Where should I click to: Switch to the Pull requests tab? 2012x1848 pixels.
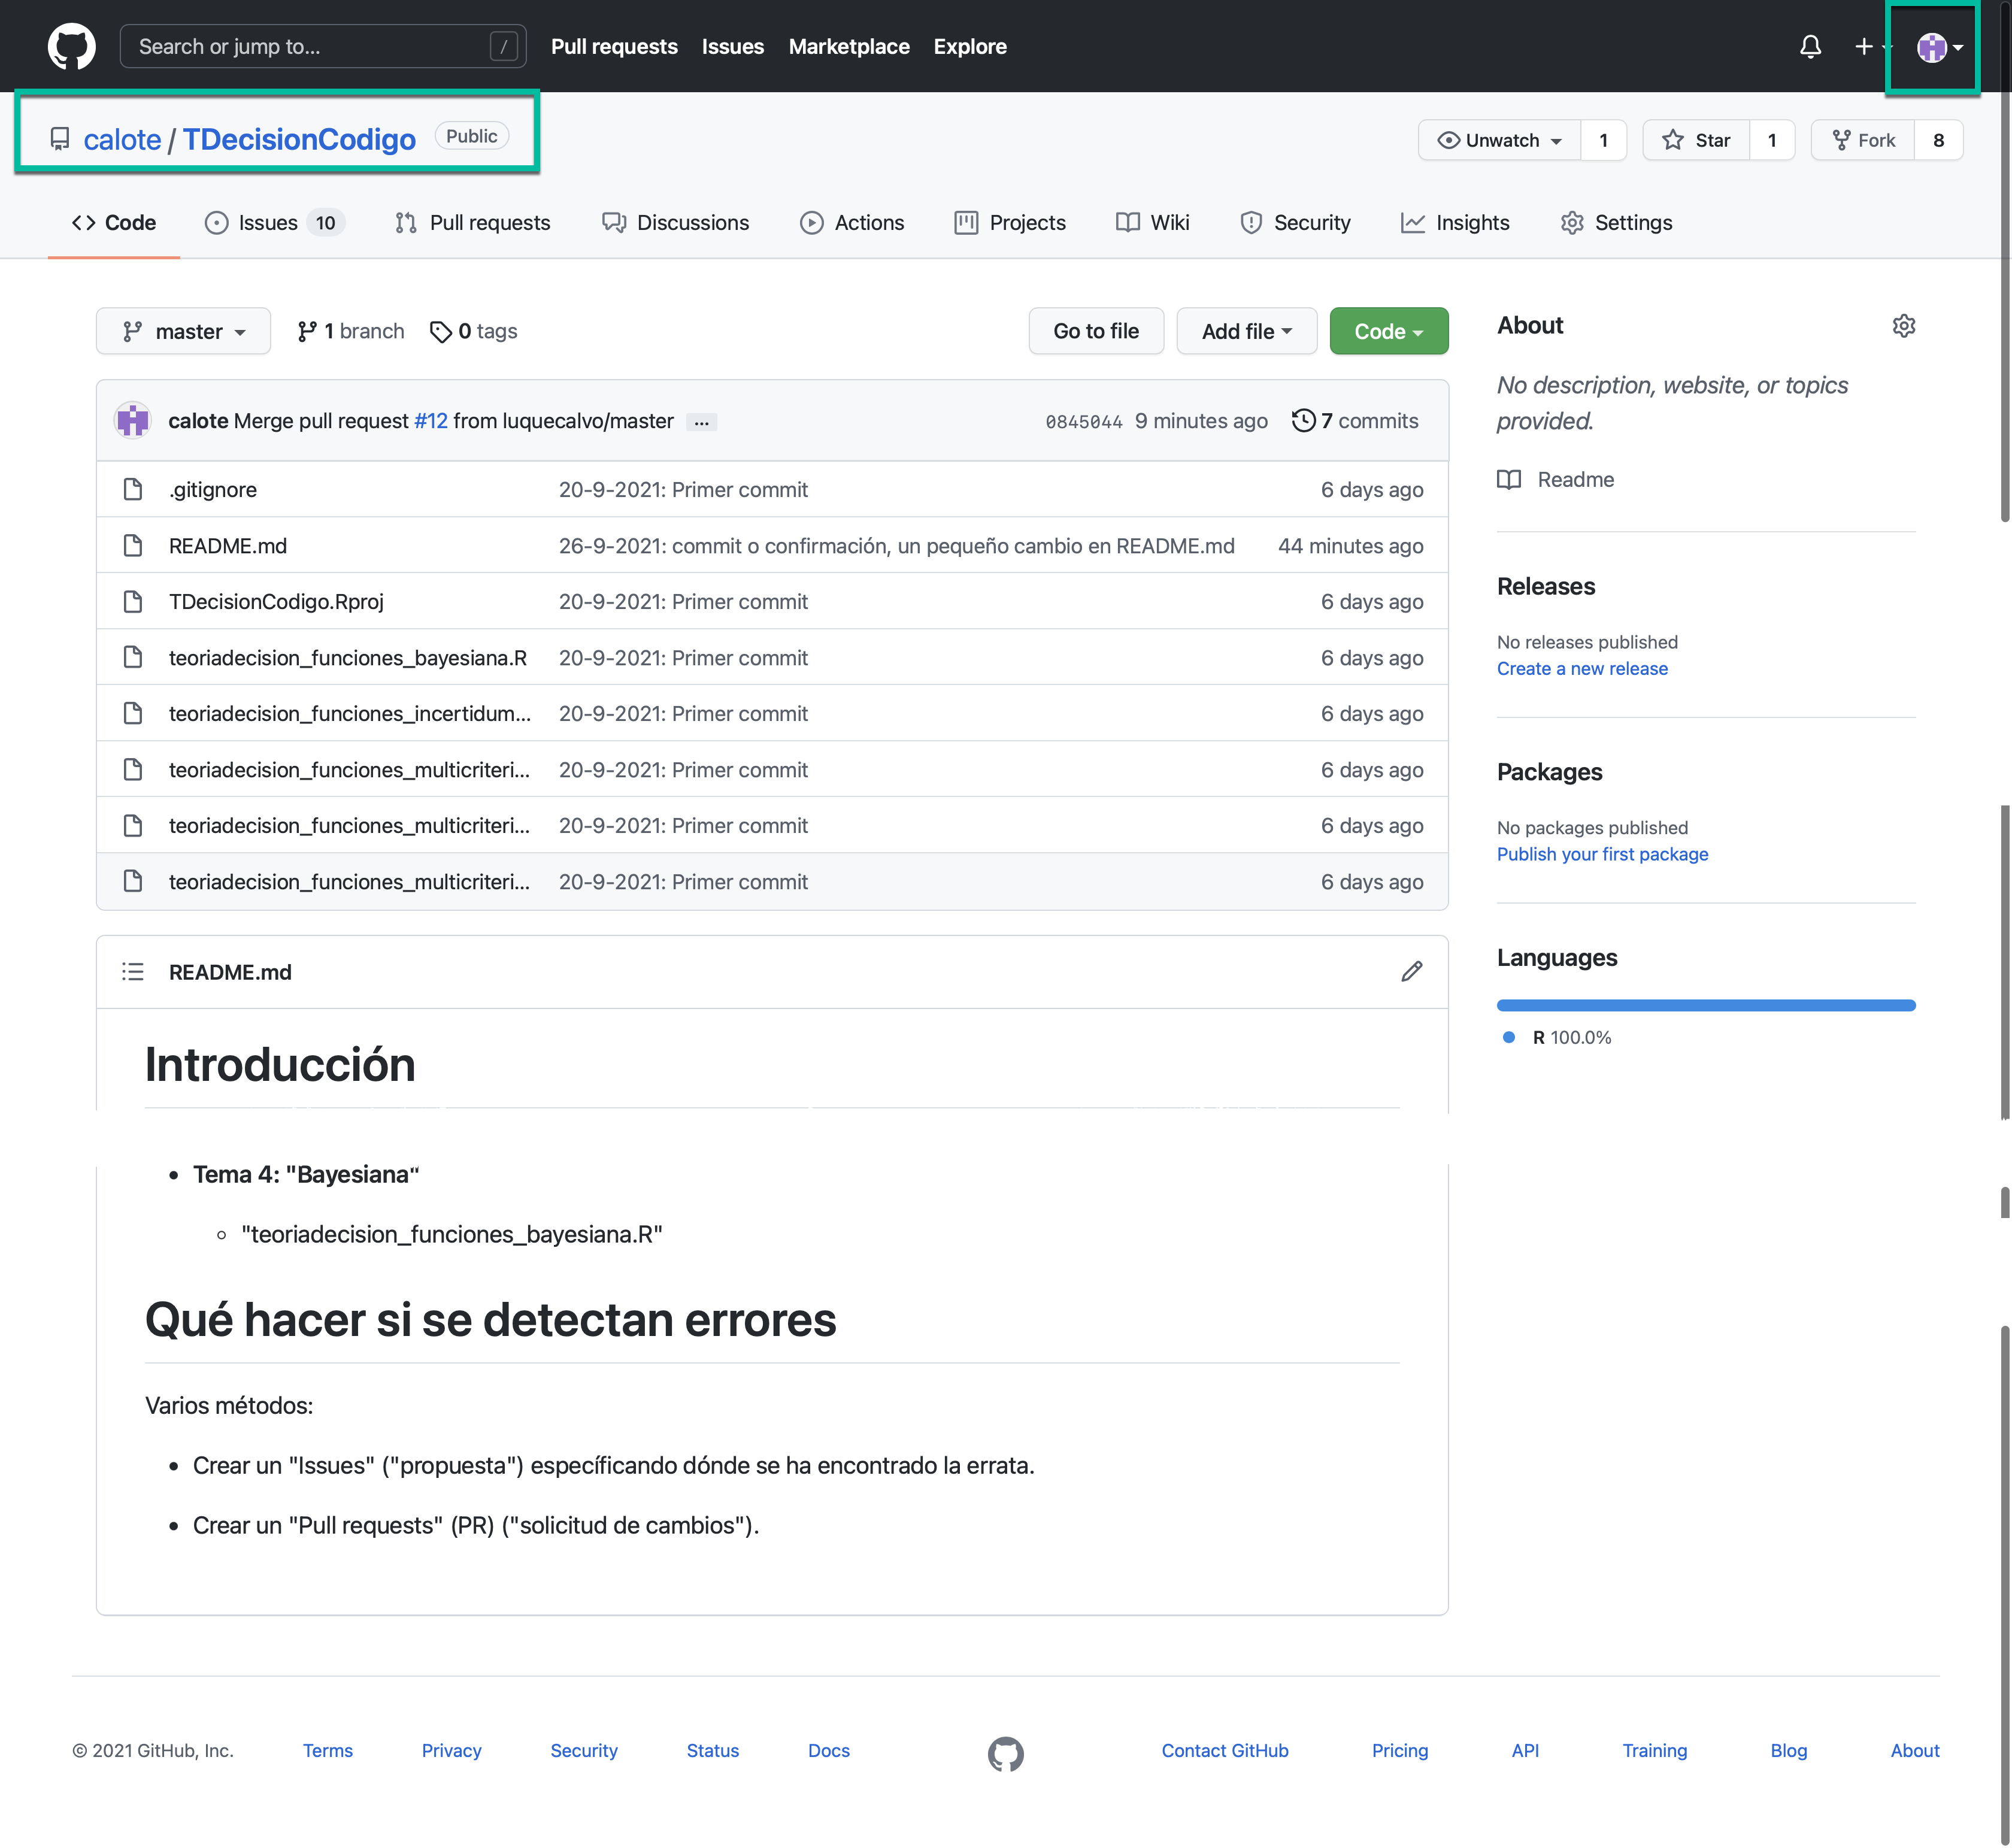click(472, 222)
